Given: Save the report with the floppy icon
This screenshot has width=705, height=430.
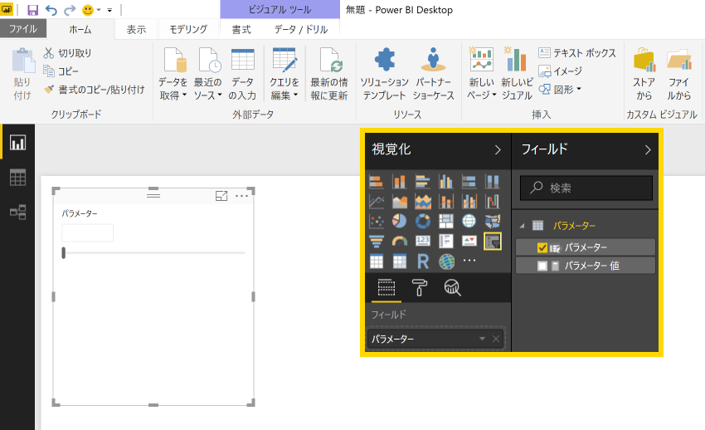Looking at the screenshot, I should 33,10.
